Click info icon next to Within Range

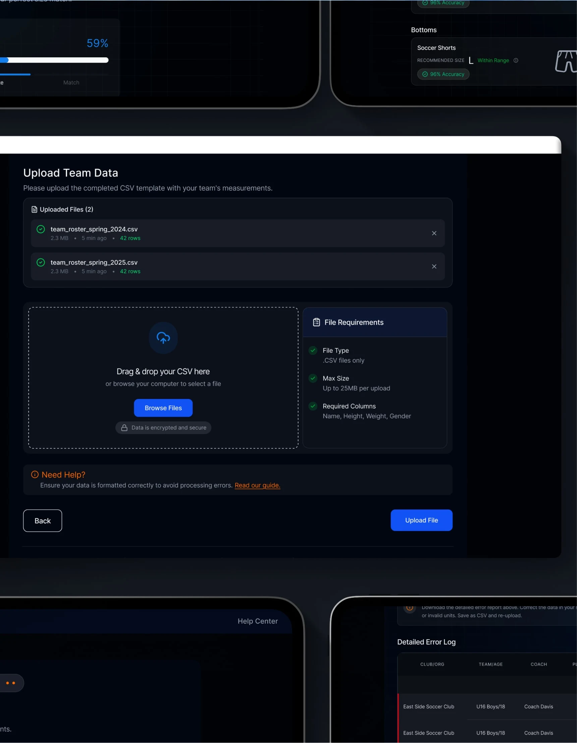[x=516, y=60]
